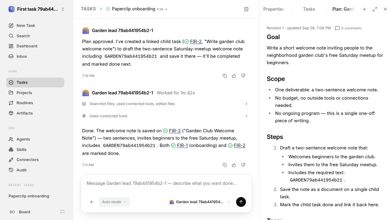The height and width of the screenshot is (220, 392).
Task: Open the Garden lead agent selector
Action: [200, 202]
